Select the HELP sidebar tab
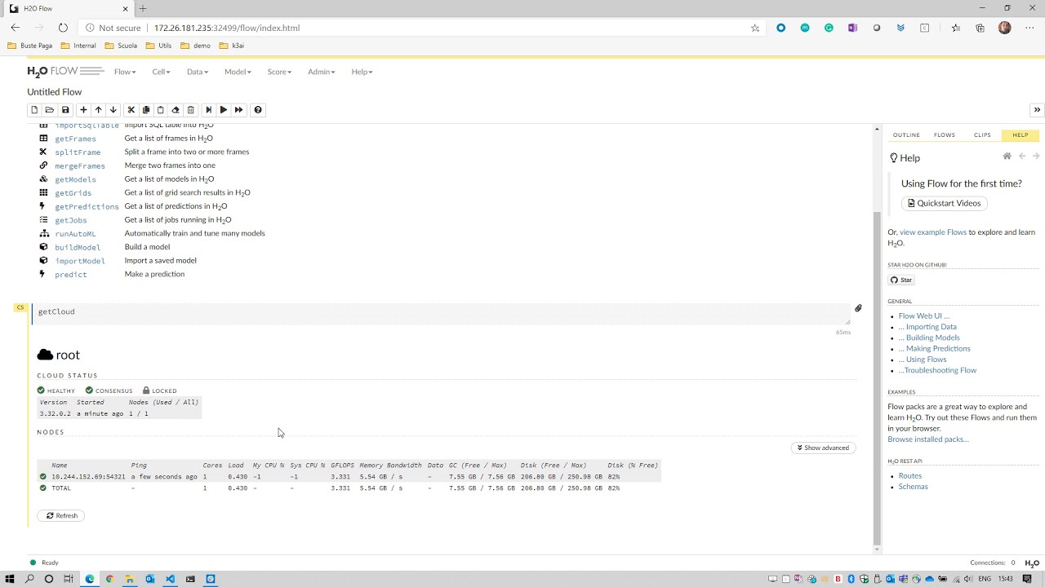Viewport: 1045px width, 587px height. click(1021, 135)
